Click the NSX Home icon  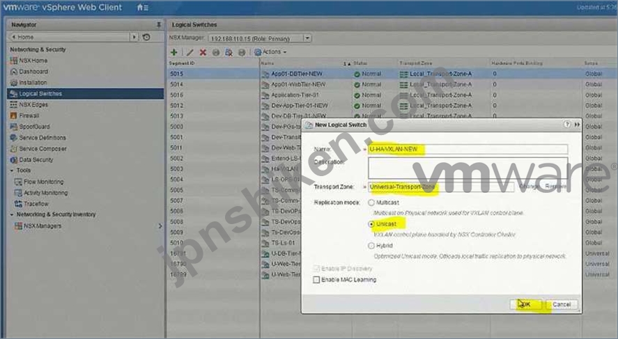[x=14, y=61]
